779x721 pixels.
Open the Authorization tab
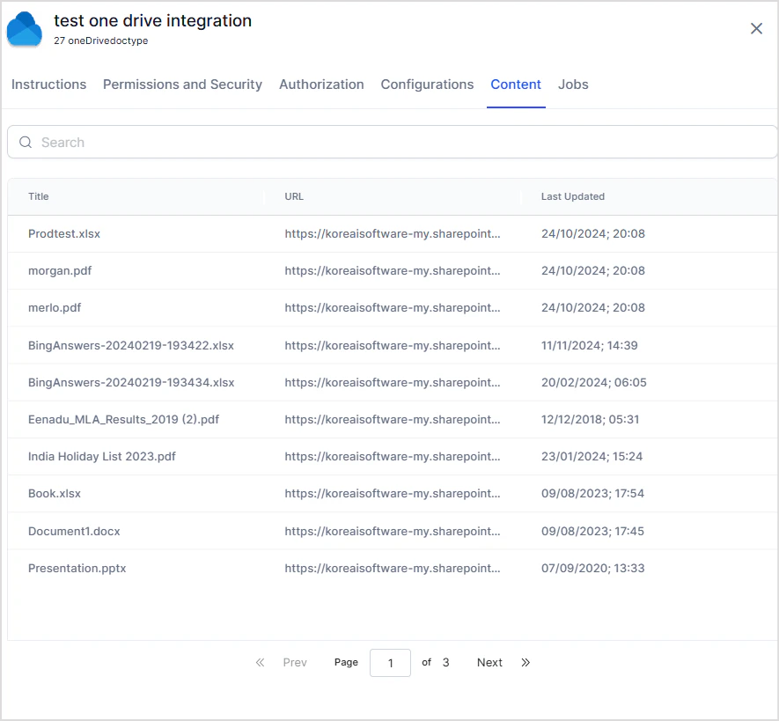coord(321,85)
